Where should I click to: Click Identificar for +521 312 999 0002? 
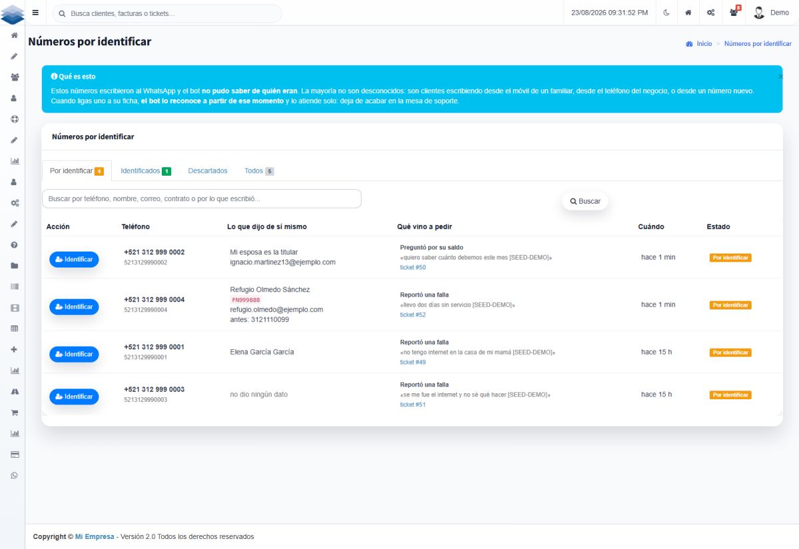(74, 260)
